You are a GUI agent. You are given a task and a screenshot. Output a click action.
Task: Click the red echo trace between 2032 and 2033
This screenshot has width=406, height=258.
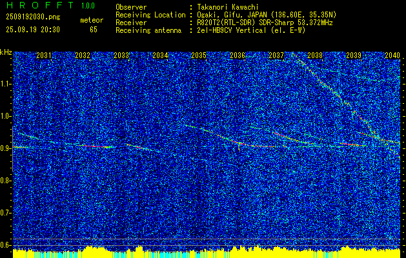[x=96, y=146]
